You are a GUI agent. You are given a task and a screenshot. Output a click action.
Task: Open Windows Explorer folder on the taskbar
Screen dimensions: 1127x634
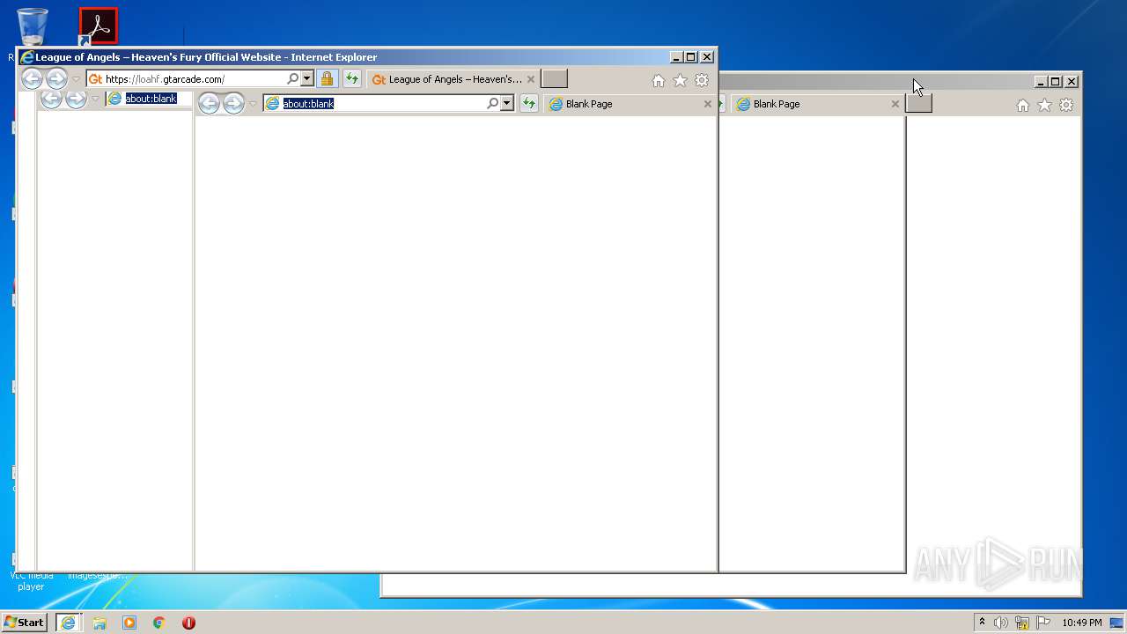click(x=99, y=623)
